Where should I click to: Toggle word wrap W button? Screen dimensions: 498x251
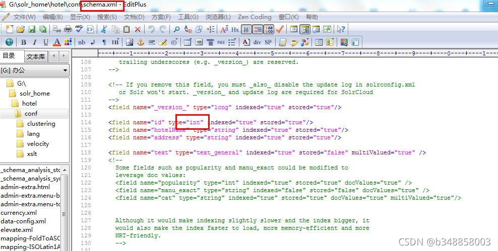[x=246, y=29]
